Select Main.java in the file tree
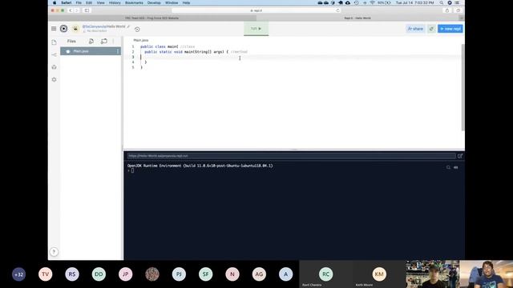The image size is (513, 288). pyautogui.click(x=91, y=51)
